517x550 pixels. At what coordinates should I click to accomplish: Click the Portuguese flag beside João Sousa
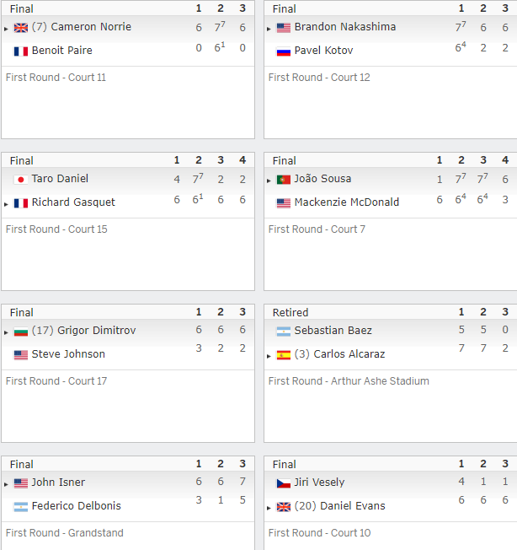(x=284, y=180)
